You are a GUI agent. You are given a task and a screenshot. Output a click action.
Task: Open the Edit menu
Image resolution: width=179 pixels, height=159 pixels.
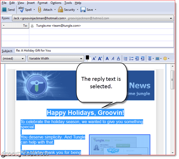(x=12, y=3)
